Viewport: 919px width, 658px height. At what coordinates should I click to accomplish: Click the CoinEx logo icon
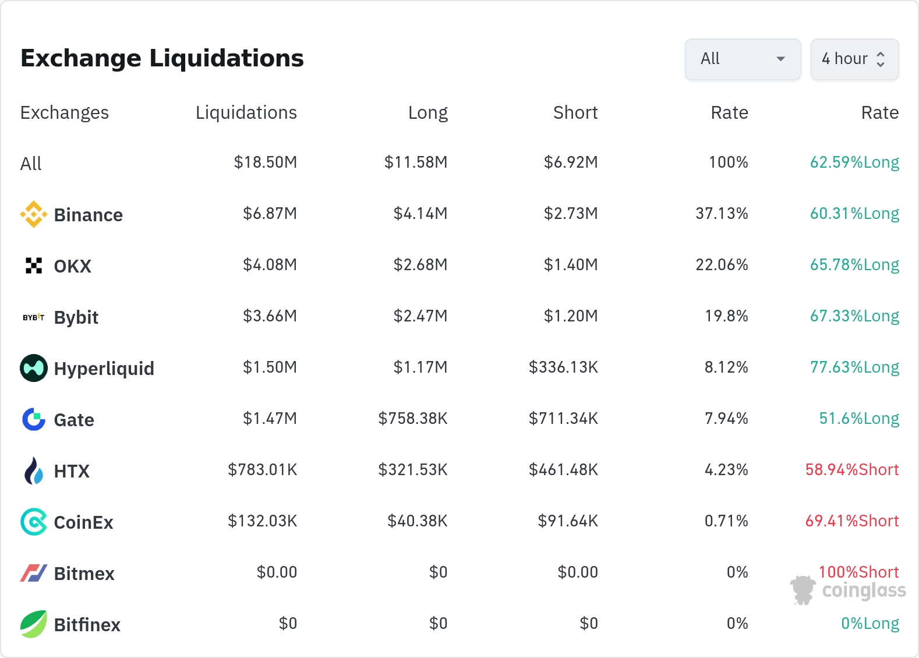click(x=34, y=522)
